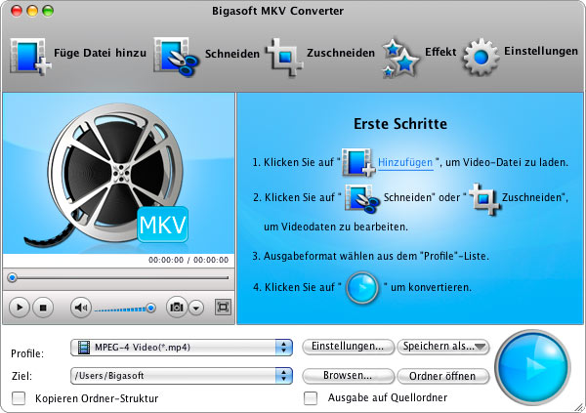The image size is (586, 413).
Task: Click the Einstellungen... profile button
Action: [348, 347]
